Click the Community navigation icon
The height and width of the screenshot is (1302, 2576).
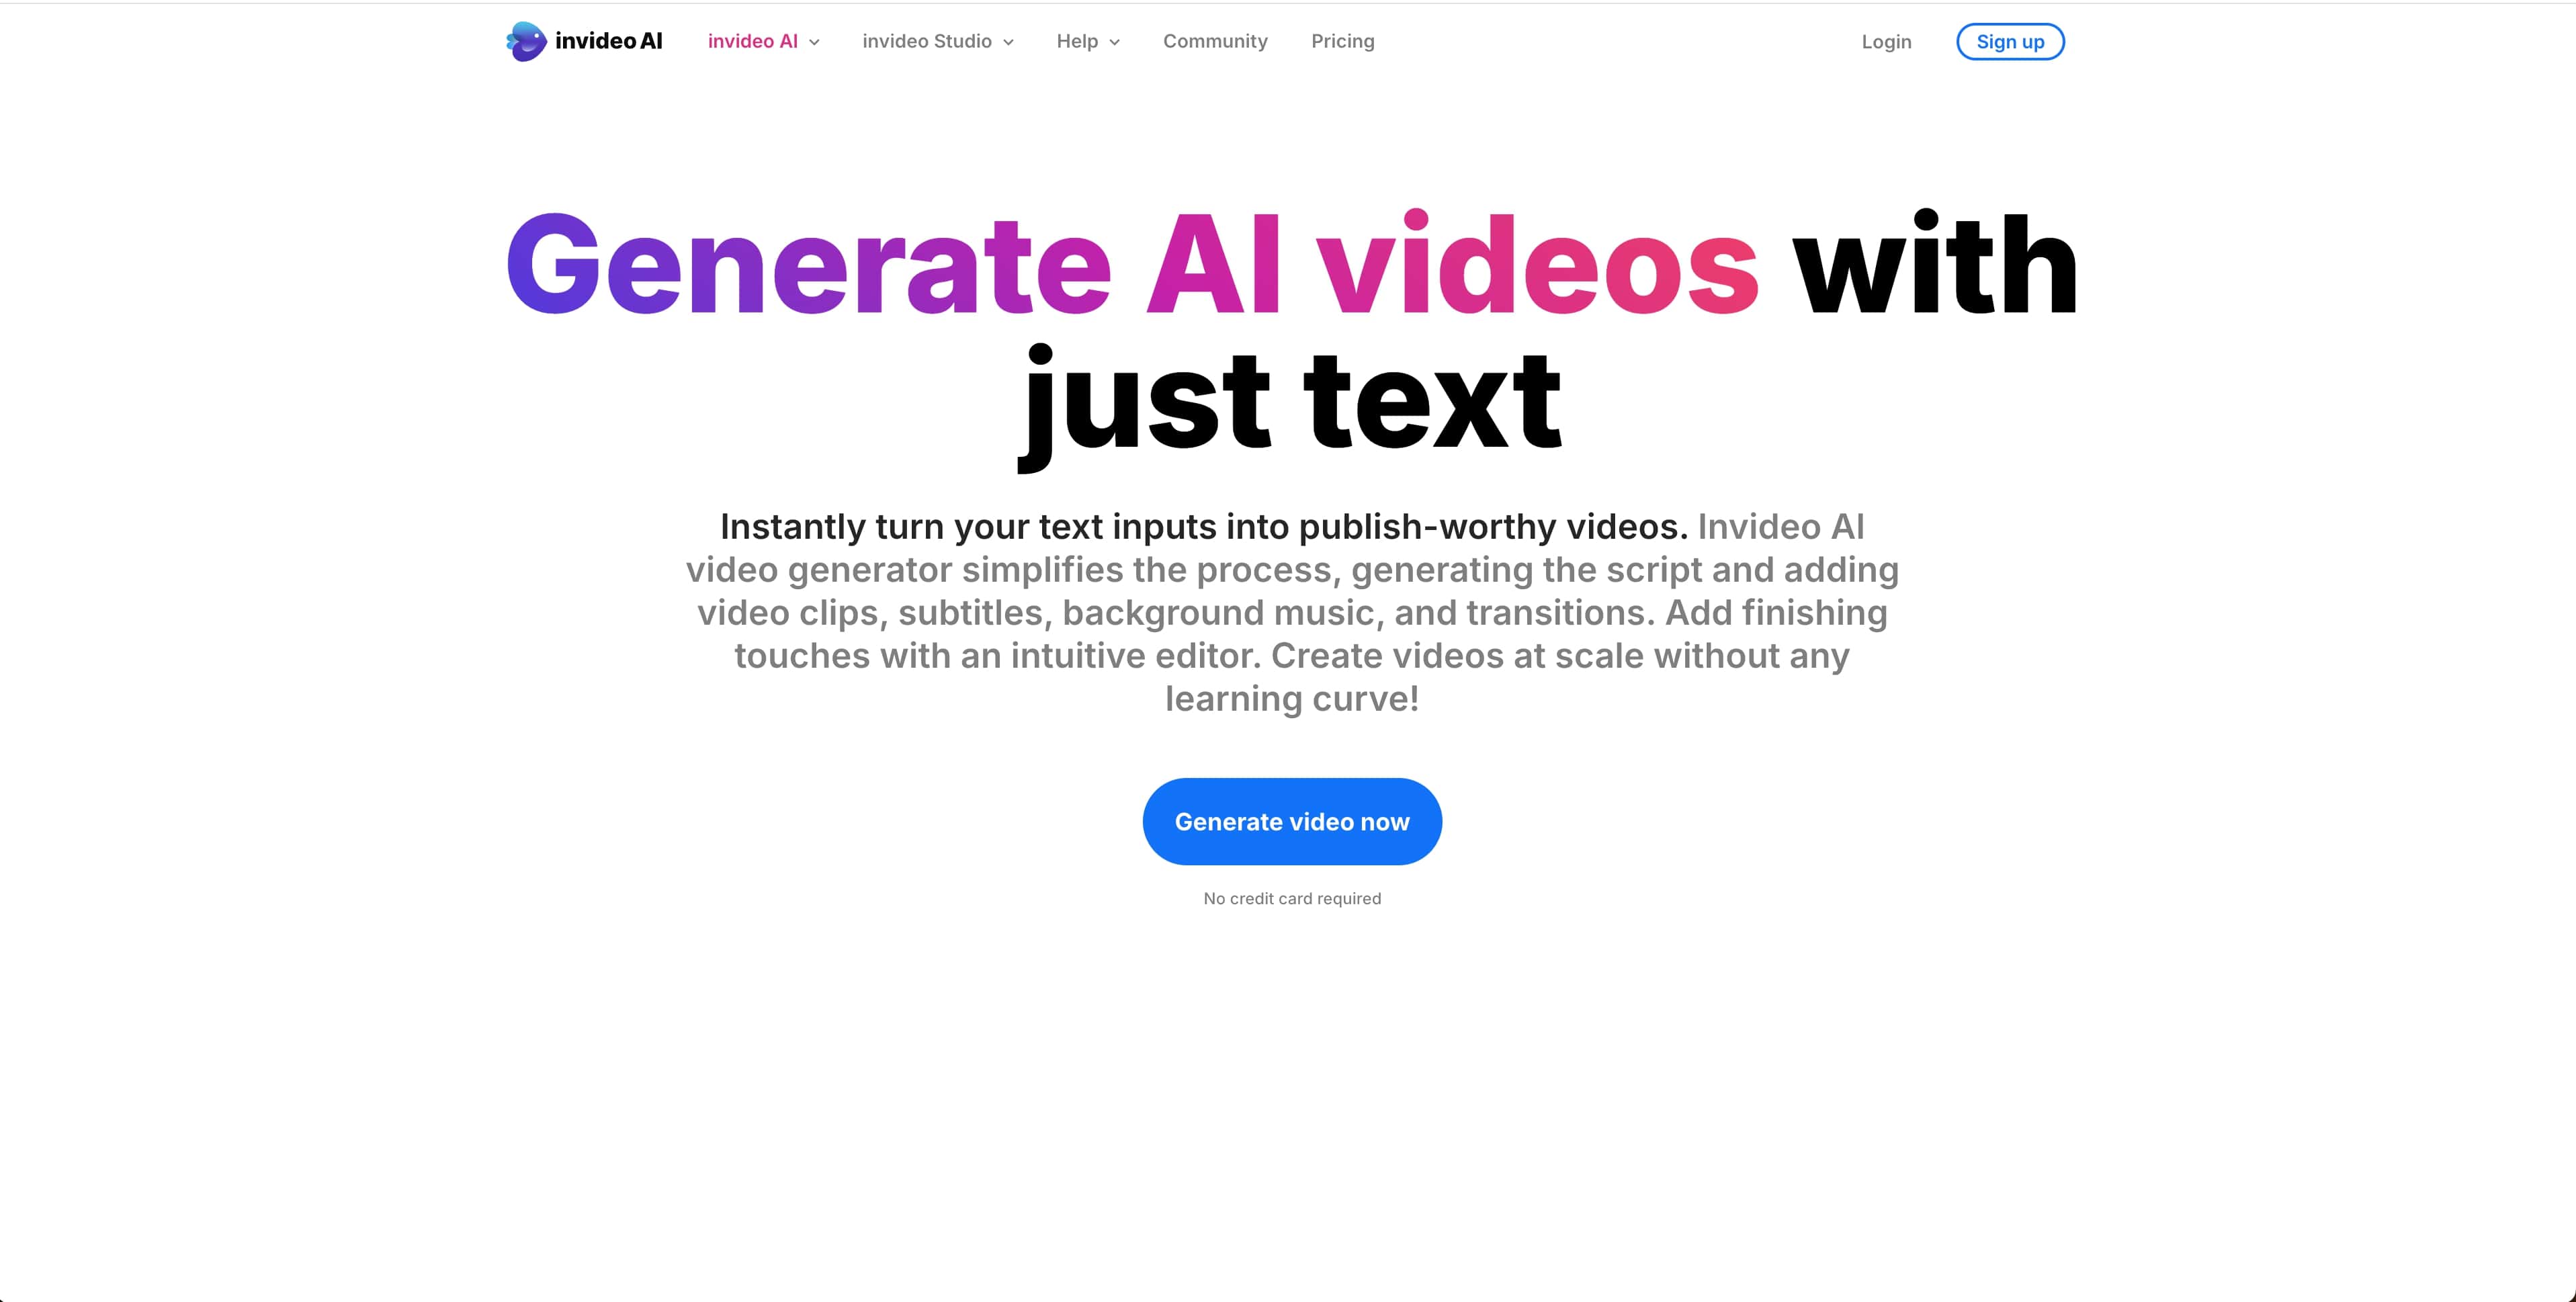click(1214, 40)
